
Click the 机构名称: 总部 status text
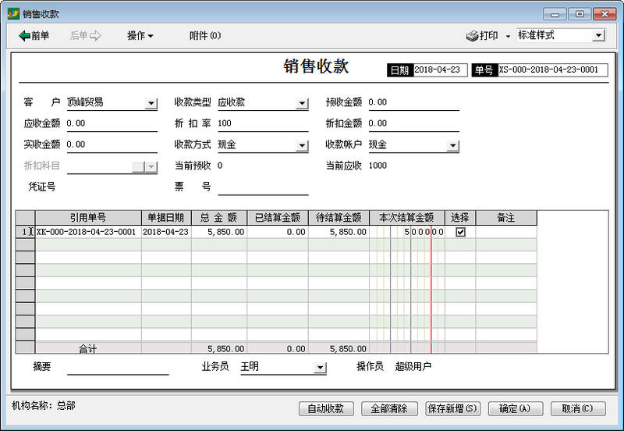click(44, 406)
